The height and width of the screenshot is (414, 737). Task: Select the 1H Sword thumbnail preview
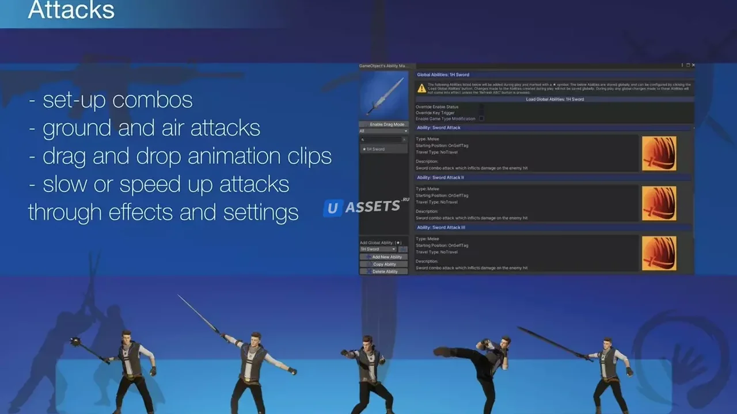pos(383,95)
